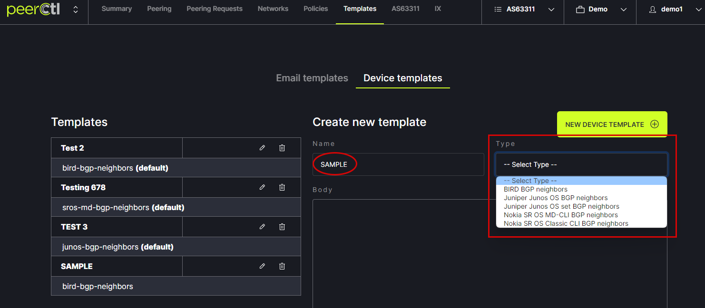Delete the Testing 678 template
Screen dimensions: 705x308
pyautogui.click(x=282, y=187)
